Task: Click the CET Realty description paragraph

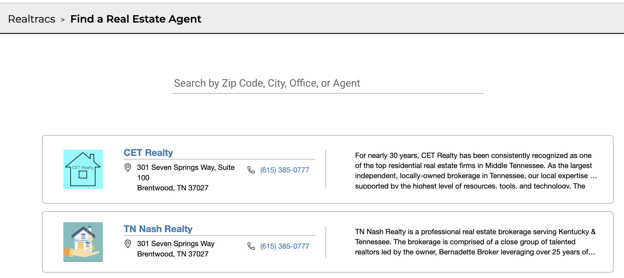Action: point(476,170)
